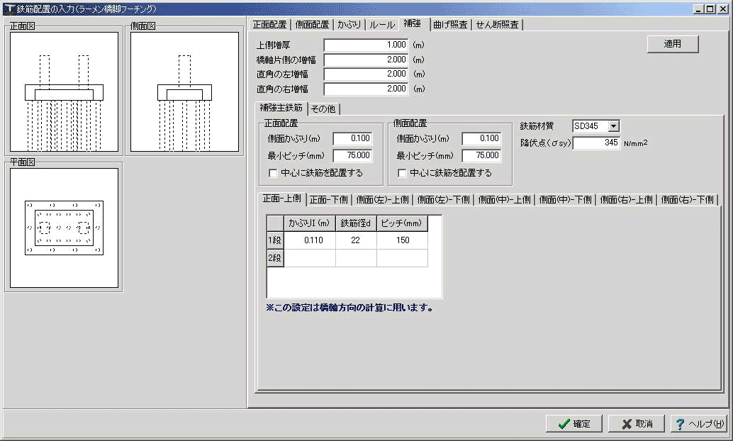Screen dimensions: 733x441
Task: Click the 平面図 plan view drawing
Action: coord(65,228)
